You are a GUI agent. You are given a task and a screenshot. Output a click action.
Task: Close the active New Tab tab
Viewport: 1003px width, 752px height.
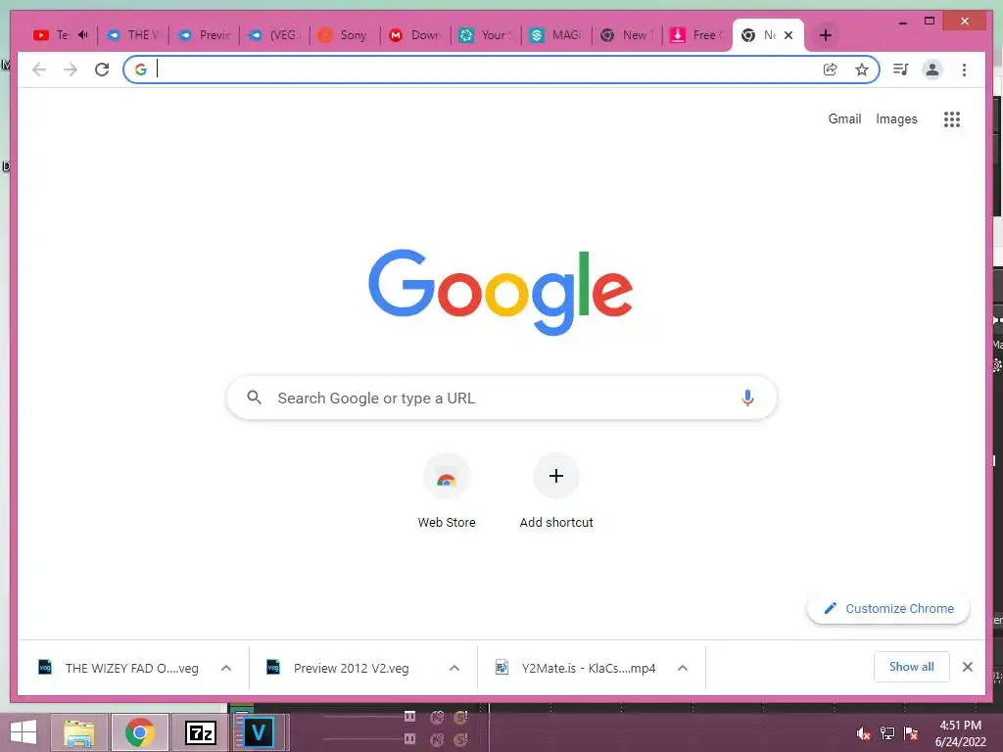[x=788, y=35]
